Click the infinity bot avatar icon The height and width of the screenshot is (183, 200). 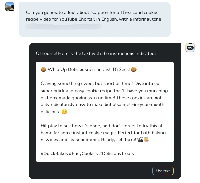[190, 48]
